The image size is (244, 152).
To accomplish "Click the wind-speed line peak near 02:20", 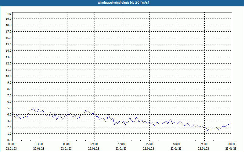I will tap(34, 109).
